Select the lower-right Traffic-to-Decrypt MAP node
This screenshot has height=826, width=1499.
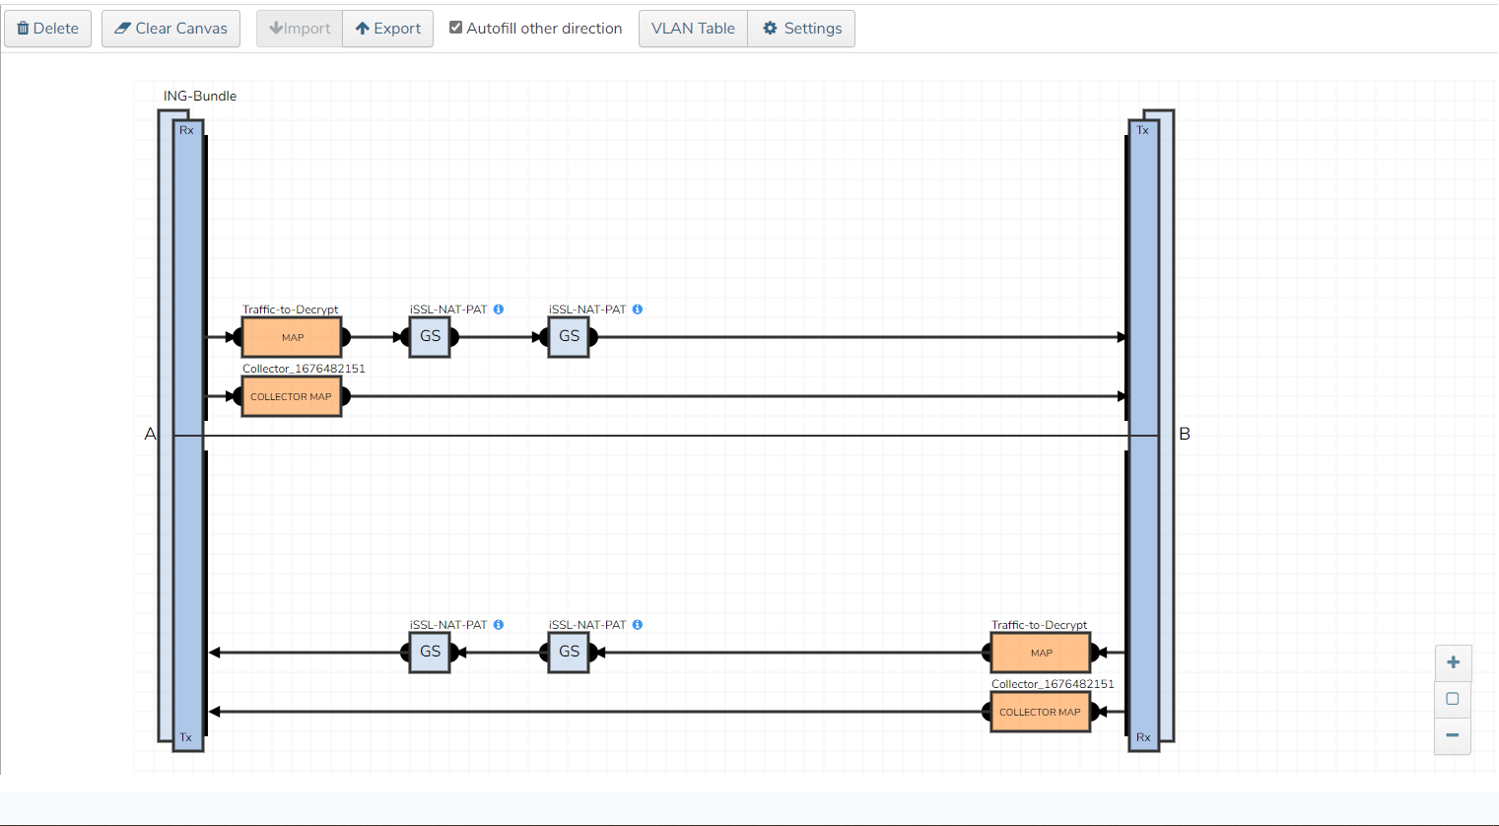(1041, 653)
